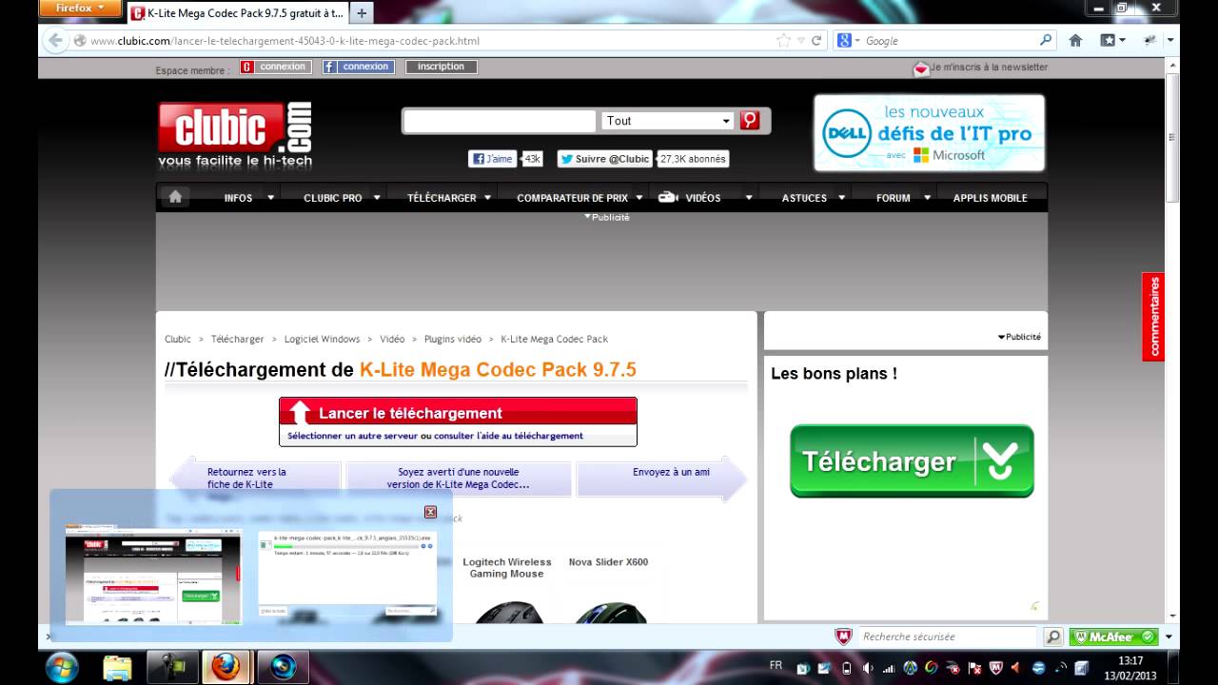Click in the URL address bar
Screen dimensions: 1218x685
click(x=428, y=41)
